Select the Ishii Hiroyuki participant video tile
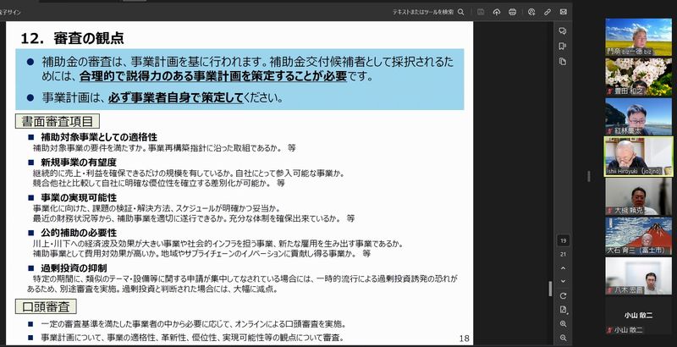Image resolution: width=677 pixels, height=347 pixels. pos(638,154)
